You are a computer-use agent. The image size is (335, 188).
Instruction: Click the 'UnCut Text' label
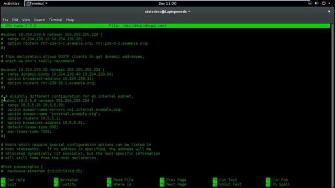point(230,184)
